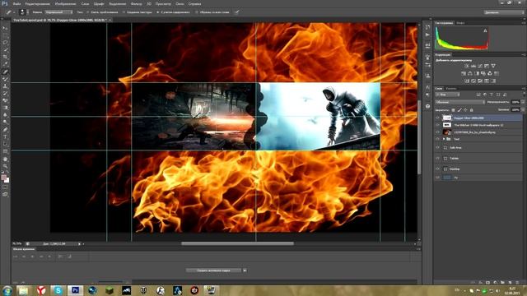Viewport: 527px width, 296px height.
Task: Add a Levels adjustment layer
Action: [473, 66]
